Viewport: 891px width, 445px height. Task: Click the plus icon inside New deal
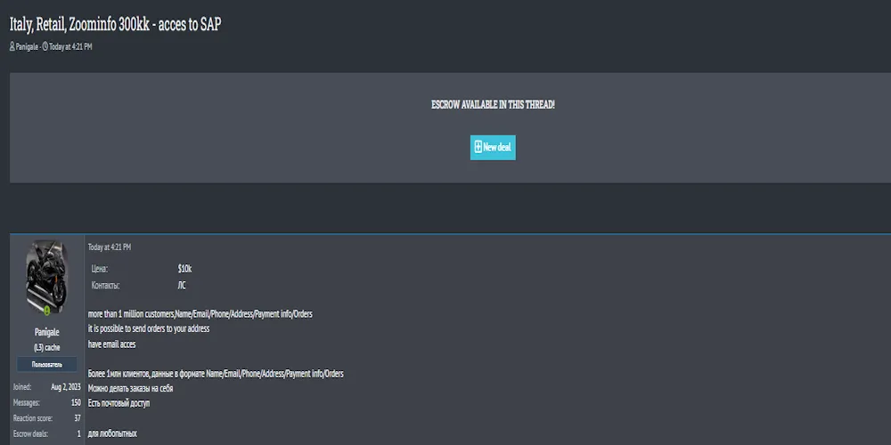(x=478, y=148)
